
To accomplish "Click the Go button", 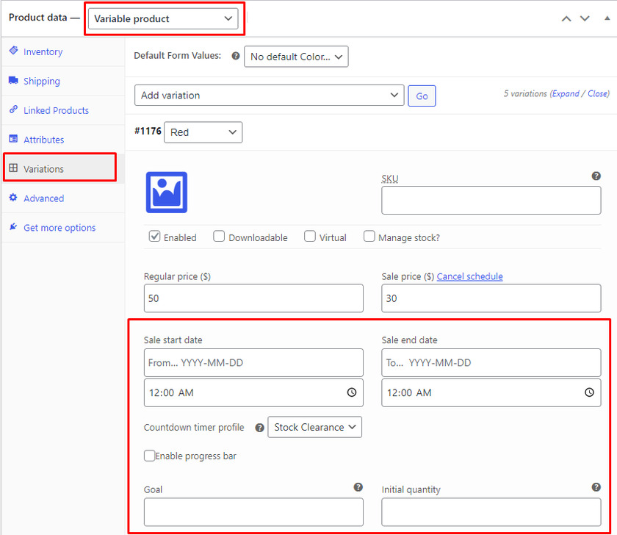I will pos(422,96).
